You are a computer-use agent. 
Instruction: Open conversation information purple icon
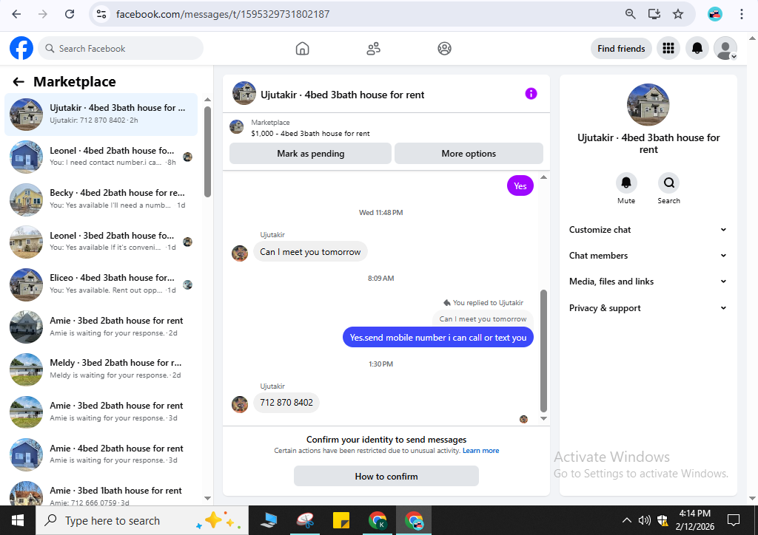click(x=531, y=94)
